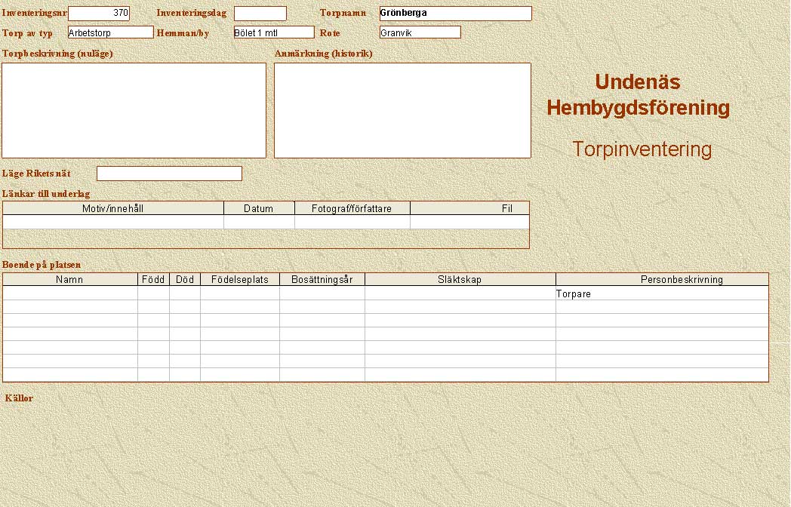Click the first empty cell under Motiv/innehåll

113,222
